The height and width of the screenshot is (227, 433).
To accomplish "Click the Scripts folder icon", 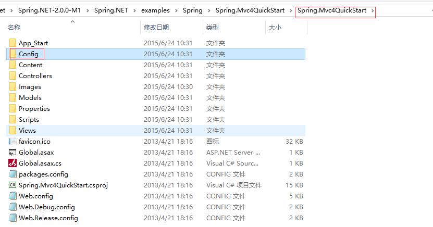I will pyautogui.click(x=13, y=119).
